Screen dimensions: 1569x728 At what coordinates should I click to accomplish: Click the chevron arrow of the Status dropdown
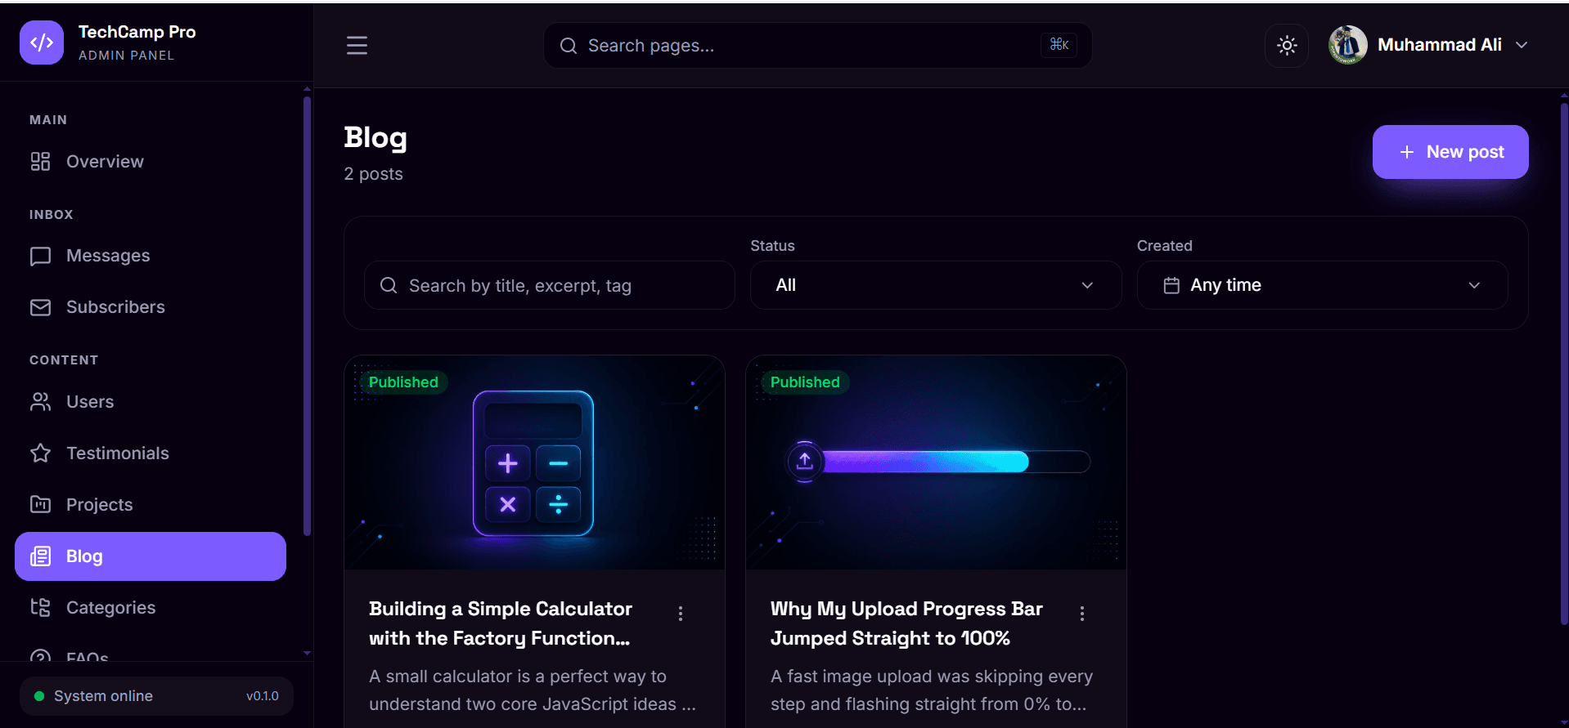tap(1087, 285)
